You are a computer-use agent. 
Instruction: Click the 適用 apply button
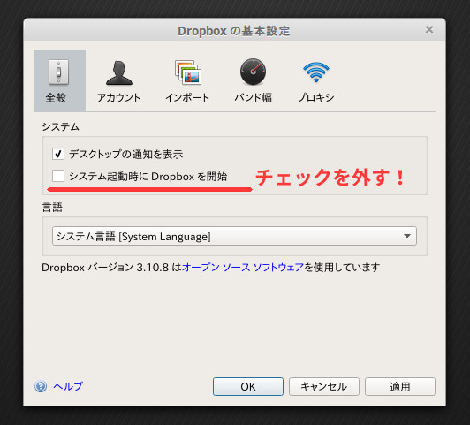(400, 387)
